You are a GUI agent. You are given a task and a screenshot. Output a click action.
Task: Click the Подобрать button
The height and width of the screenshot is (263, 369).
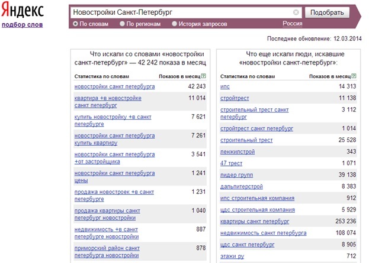click(x=327, y=12)
